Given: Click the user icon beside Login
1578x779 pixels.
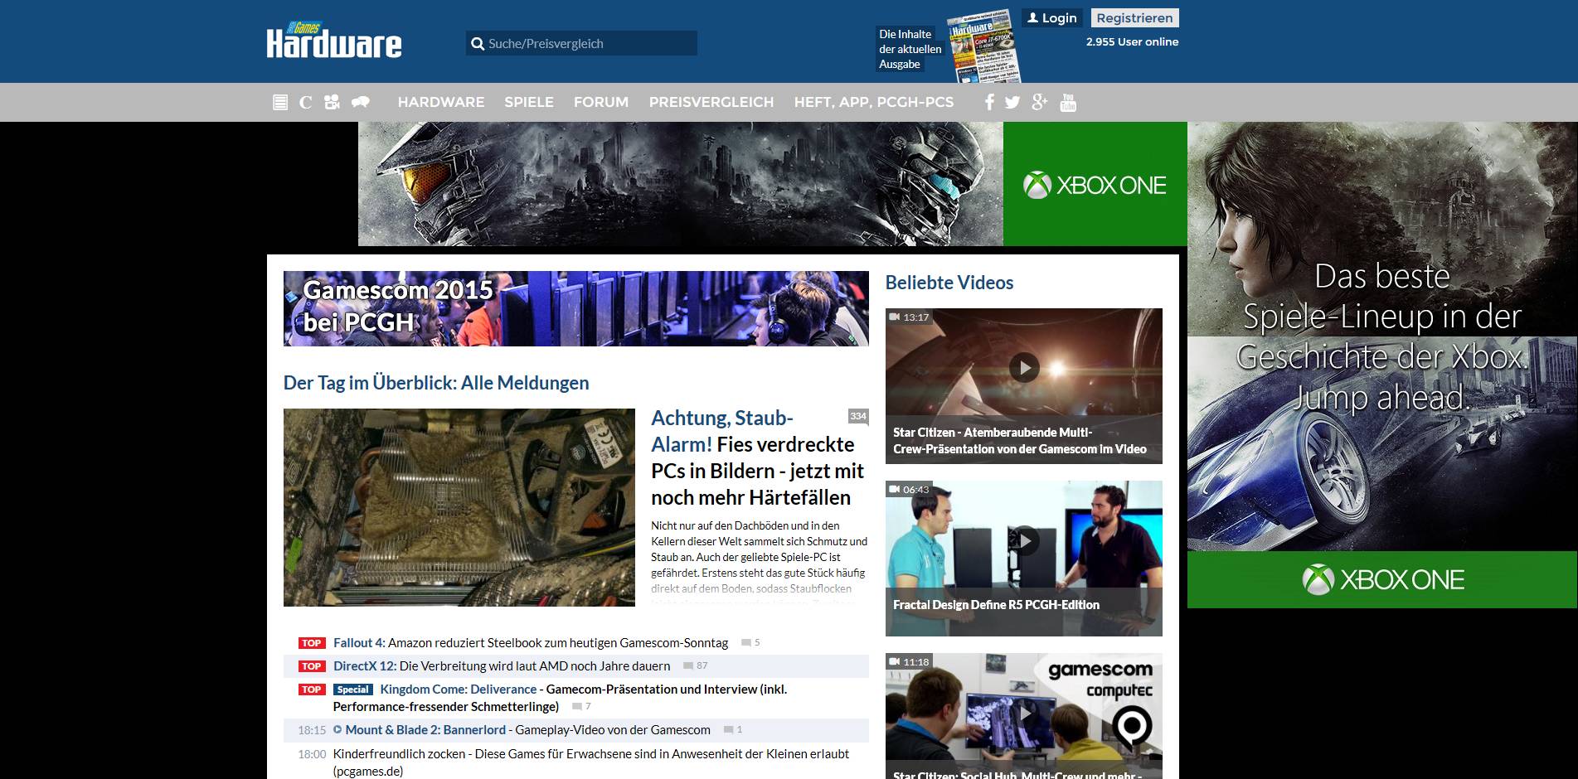Looking at the screenshot, I should (x=1032, y=17).
